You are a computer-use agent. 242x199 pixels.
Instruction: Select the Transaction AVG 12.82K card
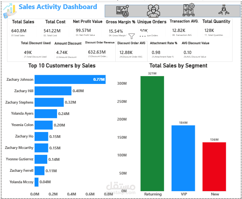(x=184, y=32)
